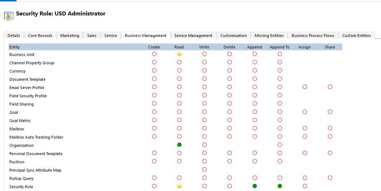This screenshot has width=381, height=191.
Task: Click Security Role Read half-yellow circle
Action: [x=179, y=186]
